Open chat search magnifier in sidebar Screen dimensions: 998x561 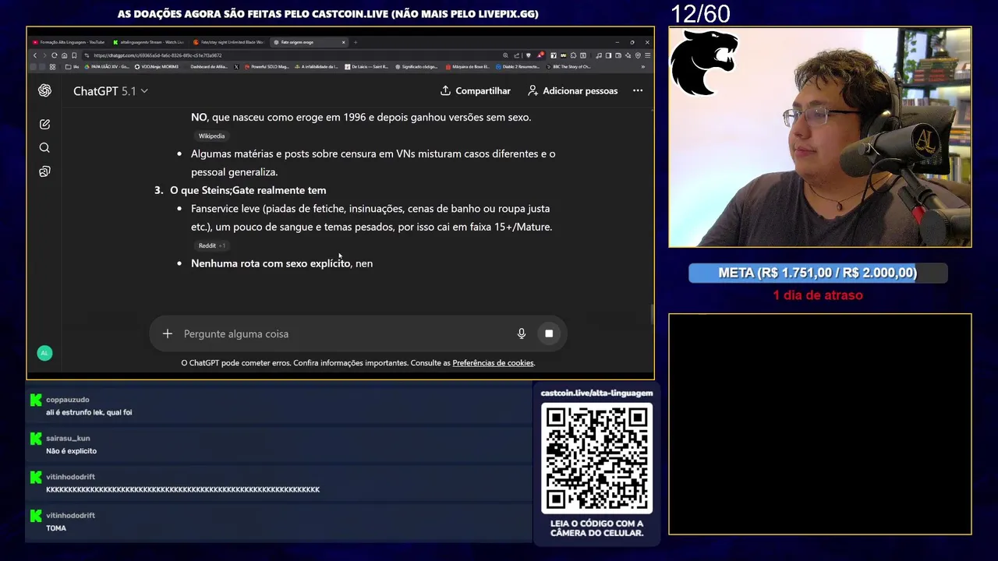coord(44,147)
